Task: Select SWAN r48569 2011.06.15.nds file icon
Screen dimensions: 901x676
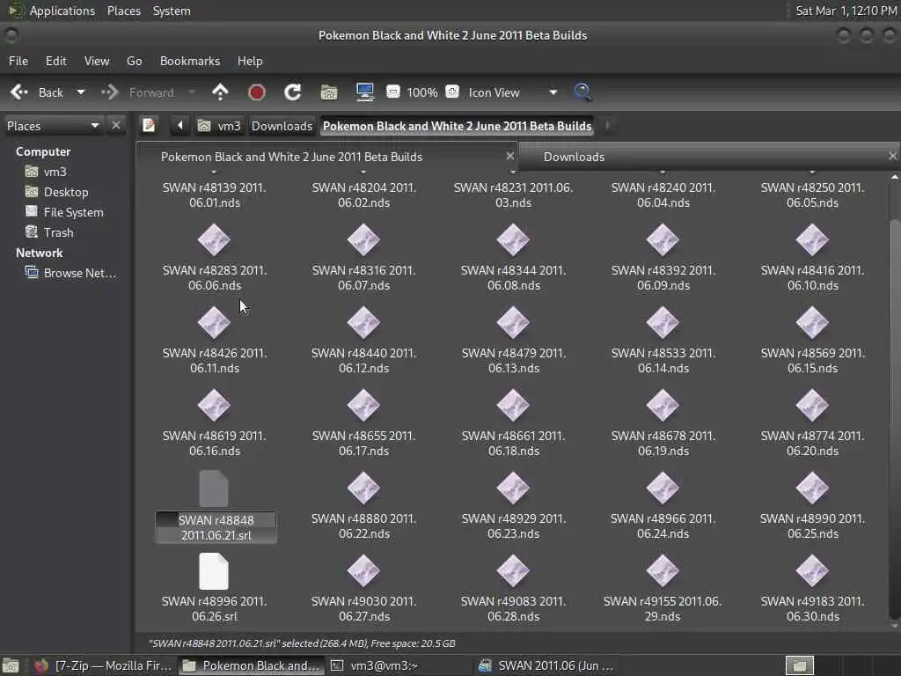Action: tap(812, 322)
